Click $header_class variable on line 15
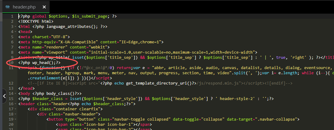The height and width of the screenshot is (130, 334). coord(47,98)
